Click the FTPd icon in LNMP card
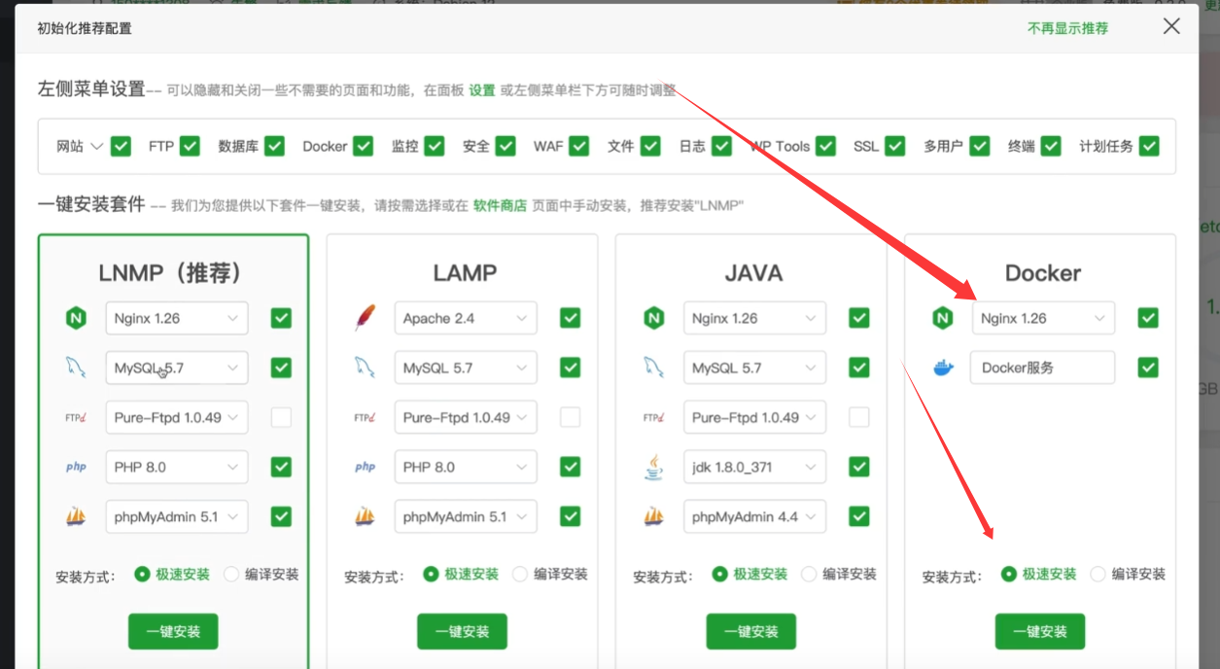Screen dimensions: 1220x669 click(x=76, y=418)
